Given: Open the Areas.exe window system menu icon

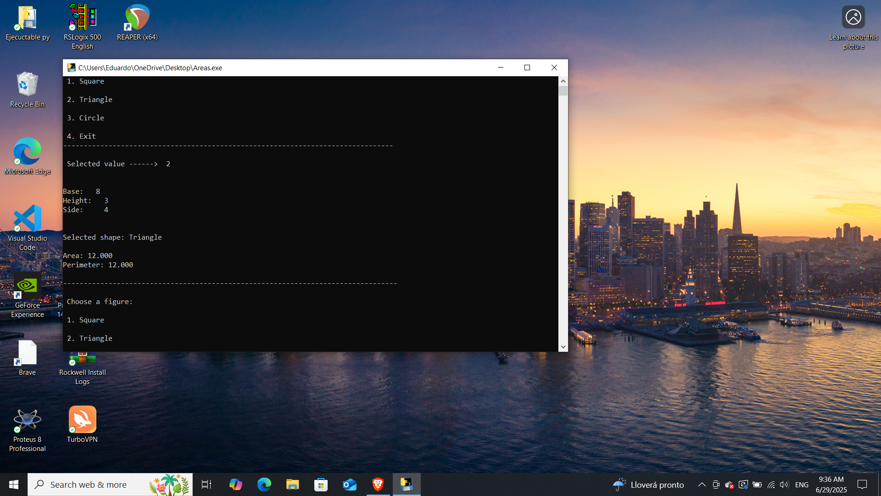Looking at the screenshot, I should [x=71, y=68].
